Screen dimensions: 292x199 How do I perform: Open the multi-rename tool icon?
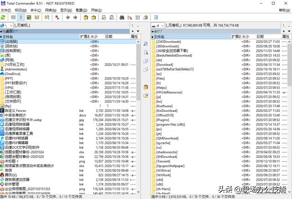(x=130, y=17)
